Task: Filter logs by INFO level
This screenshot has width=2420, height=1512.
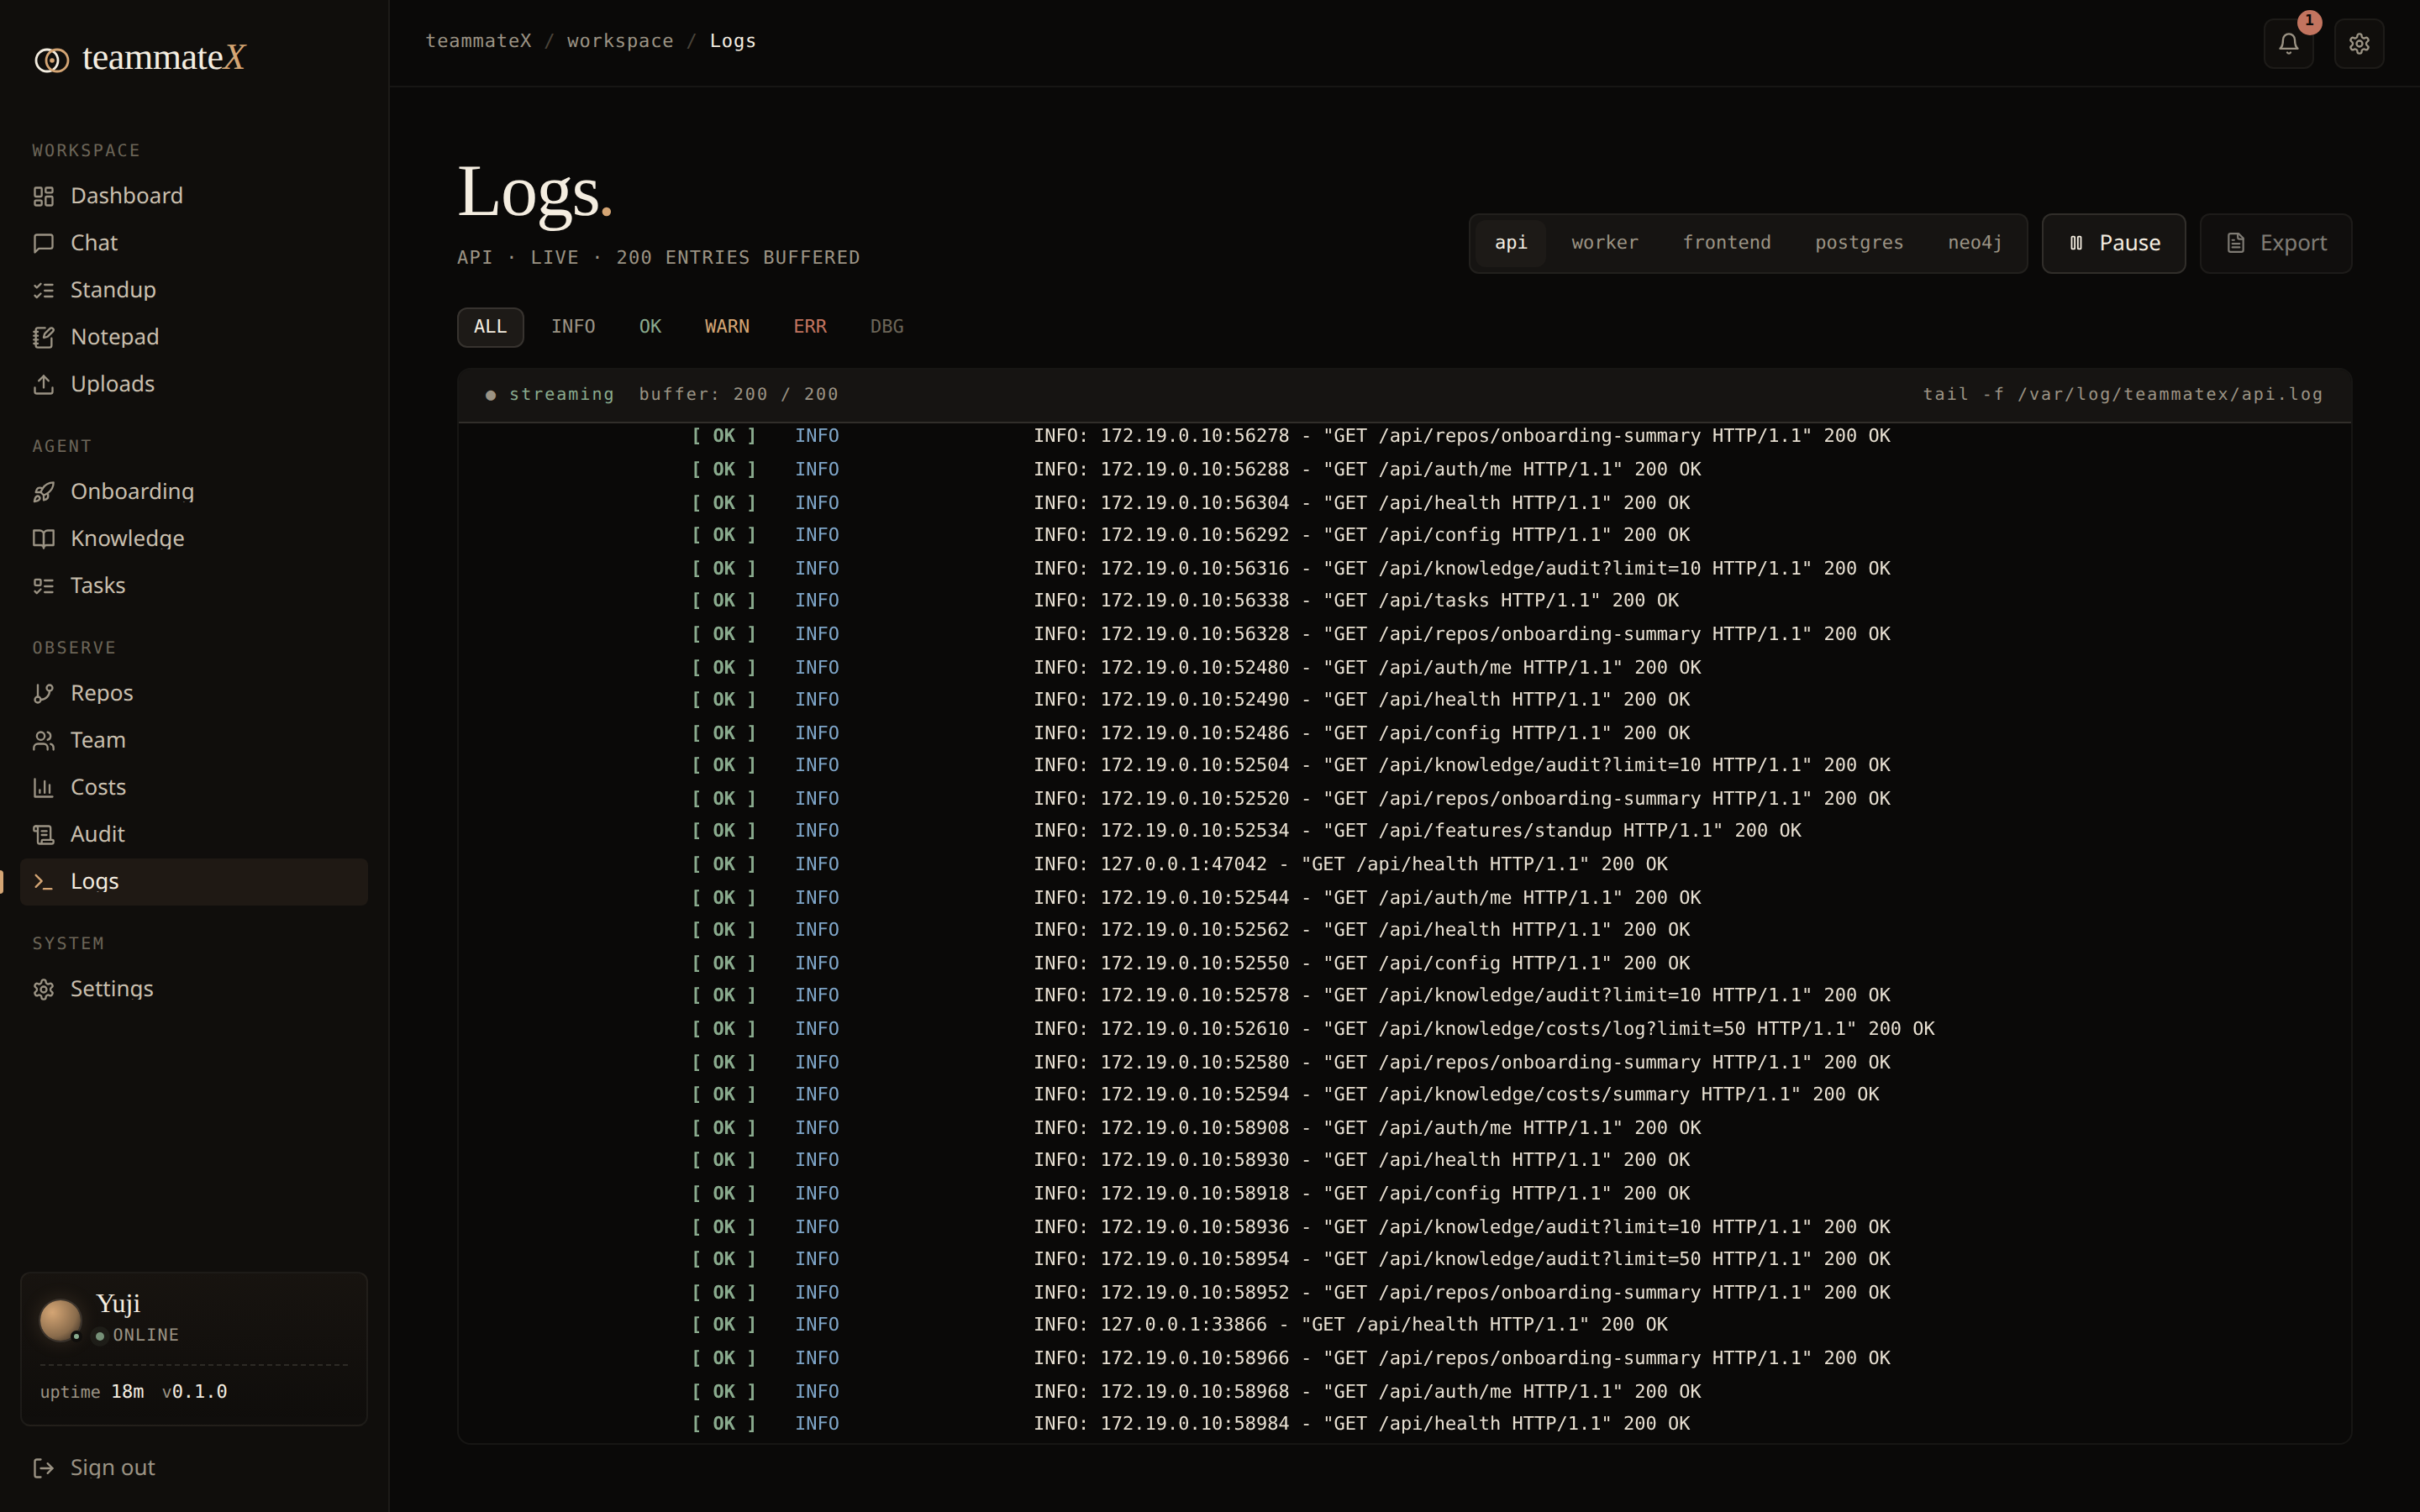Action: click(573, 327)
